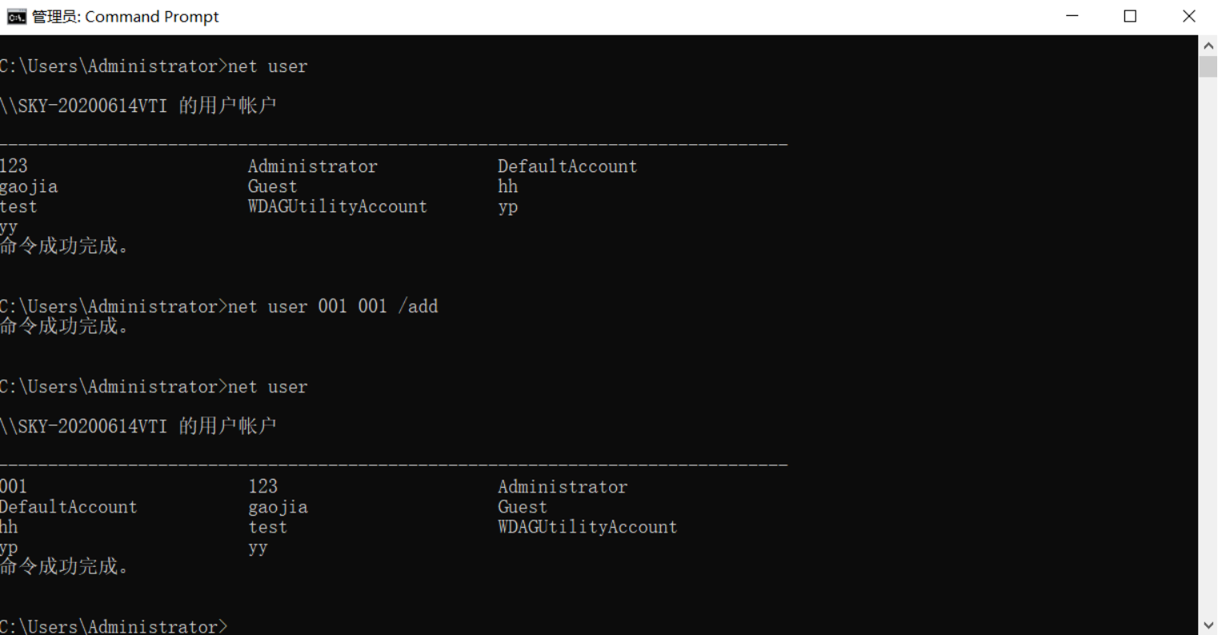The height and width of the screenshot is (635, 1218).
Task: Click the scrollbar down arrow
Action: pos(1208,625)
